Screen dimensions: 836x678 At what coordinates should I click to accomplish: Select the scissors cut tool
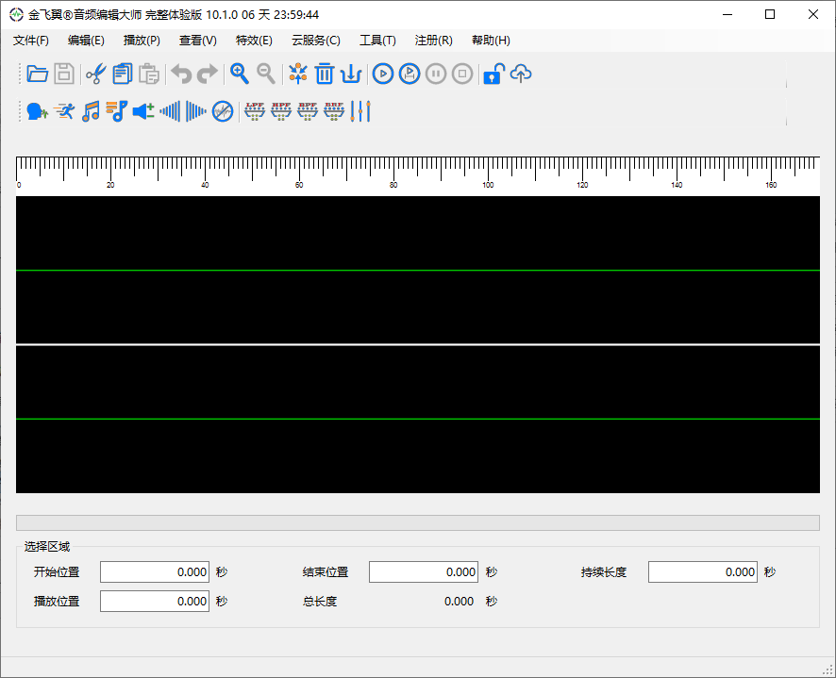click(95, 74)
